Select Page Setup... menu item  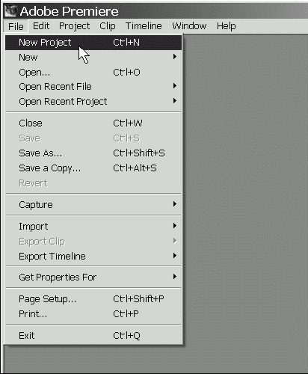[93, 298]
